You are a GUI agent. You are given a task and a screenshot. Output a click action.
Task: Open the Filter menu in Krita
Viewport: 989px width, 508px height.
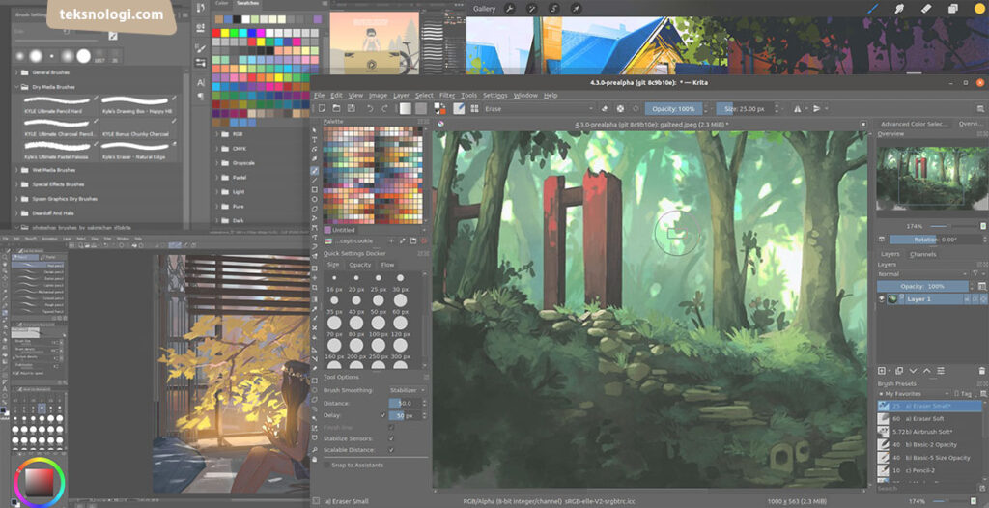click(447, 96)
